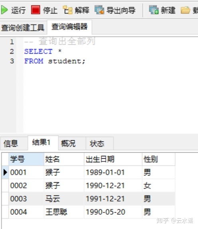This screenshot has width=198, height=229.
Task: Click the 姓名 column header
Action: coord(64,159)
